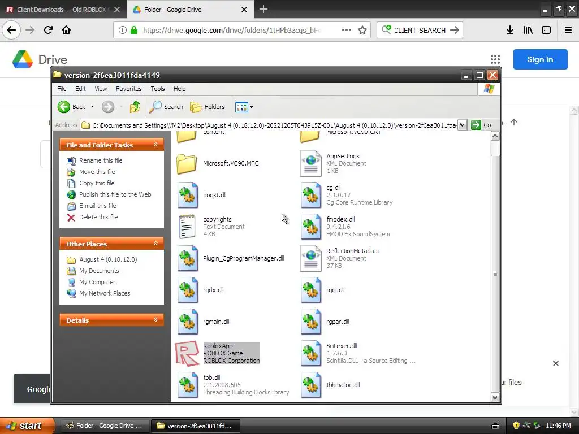
Task: Select the Plugin_CgProgramManager.dll icon
Action: coord(188,258)
